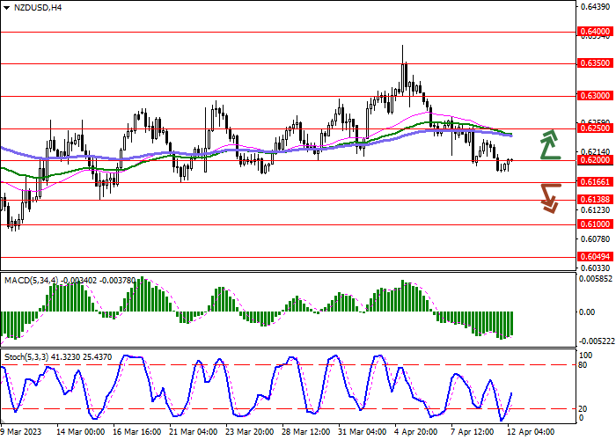
Task: Select the 0.61661 support level label
Action: click(595, 181)
